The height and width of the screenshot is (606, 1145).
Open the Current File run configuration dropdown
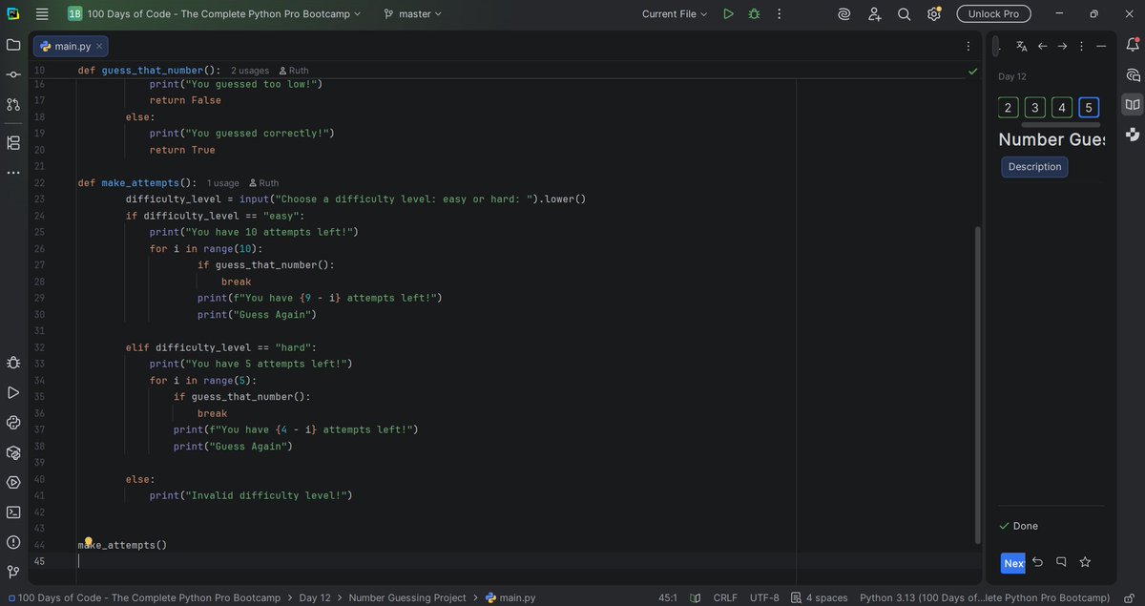tap(675, 14)
